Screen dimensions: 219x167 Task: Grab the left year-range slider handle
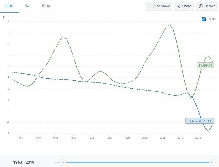click(x=63, y=162)
